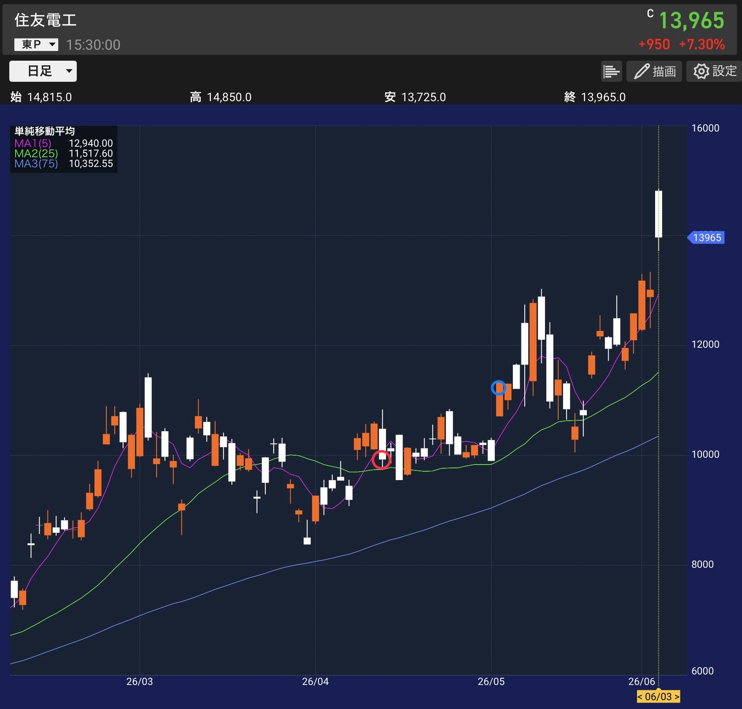742x709 pixels.
Task: Click the closing price 13,965.0
Action: click(x=603, y=97)
